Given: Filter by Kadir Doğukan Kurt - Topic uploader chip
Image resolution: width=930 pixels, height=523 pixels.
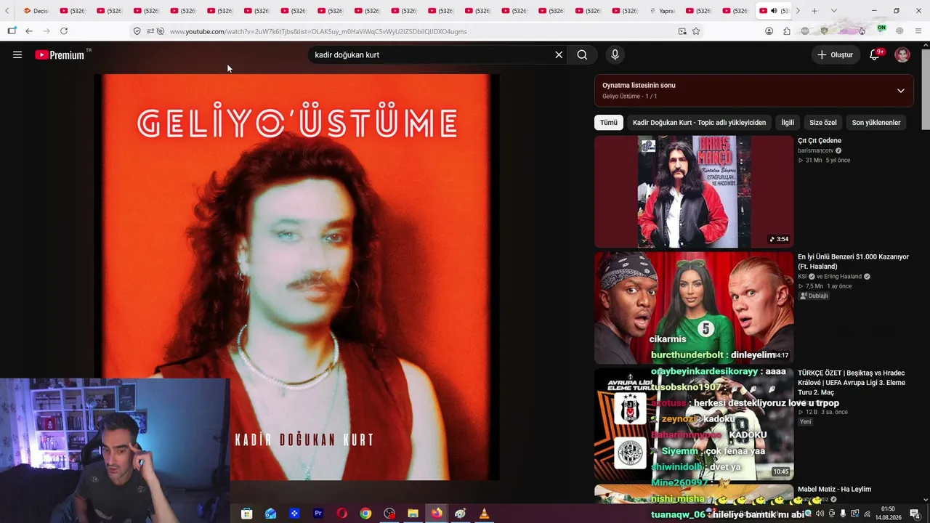Looking at the screenshot, I should pyautogui.click(x=699, y=123).
